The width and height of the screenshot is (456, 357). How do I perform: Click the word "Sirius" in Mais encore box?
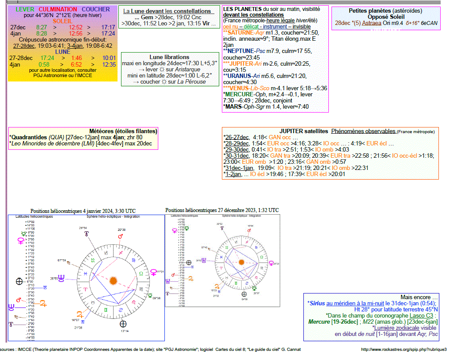(317, 304)
